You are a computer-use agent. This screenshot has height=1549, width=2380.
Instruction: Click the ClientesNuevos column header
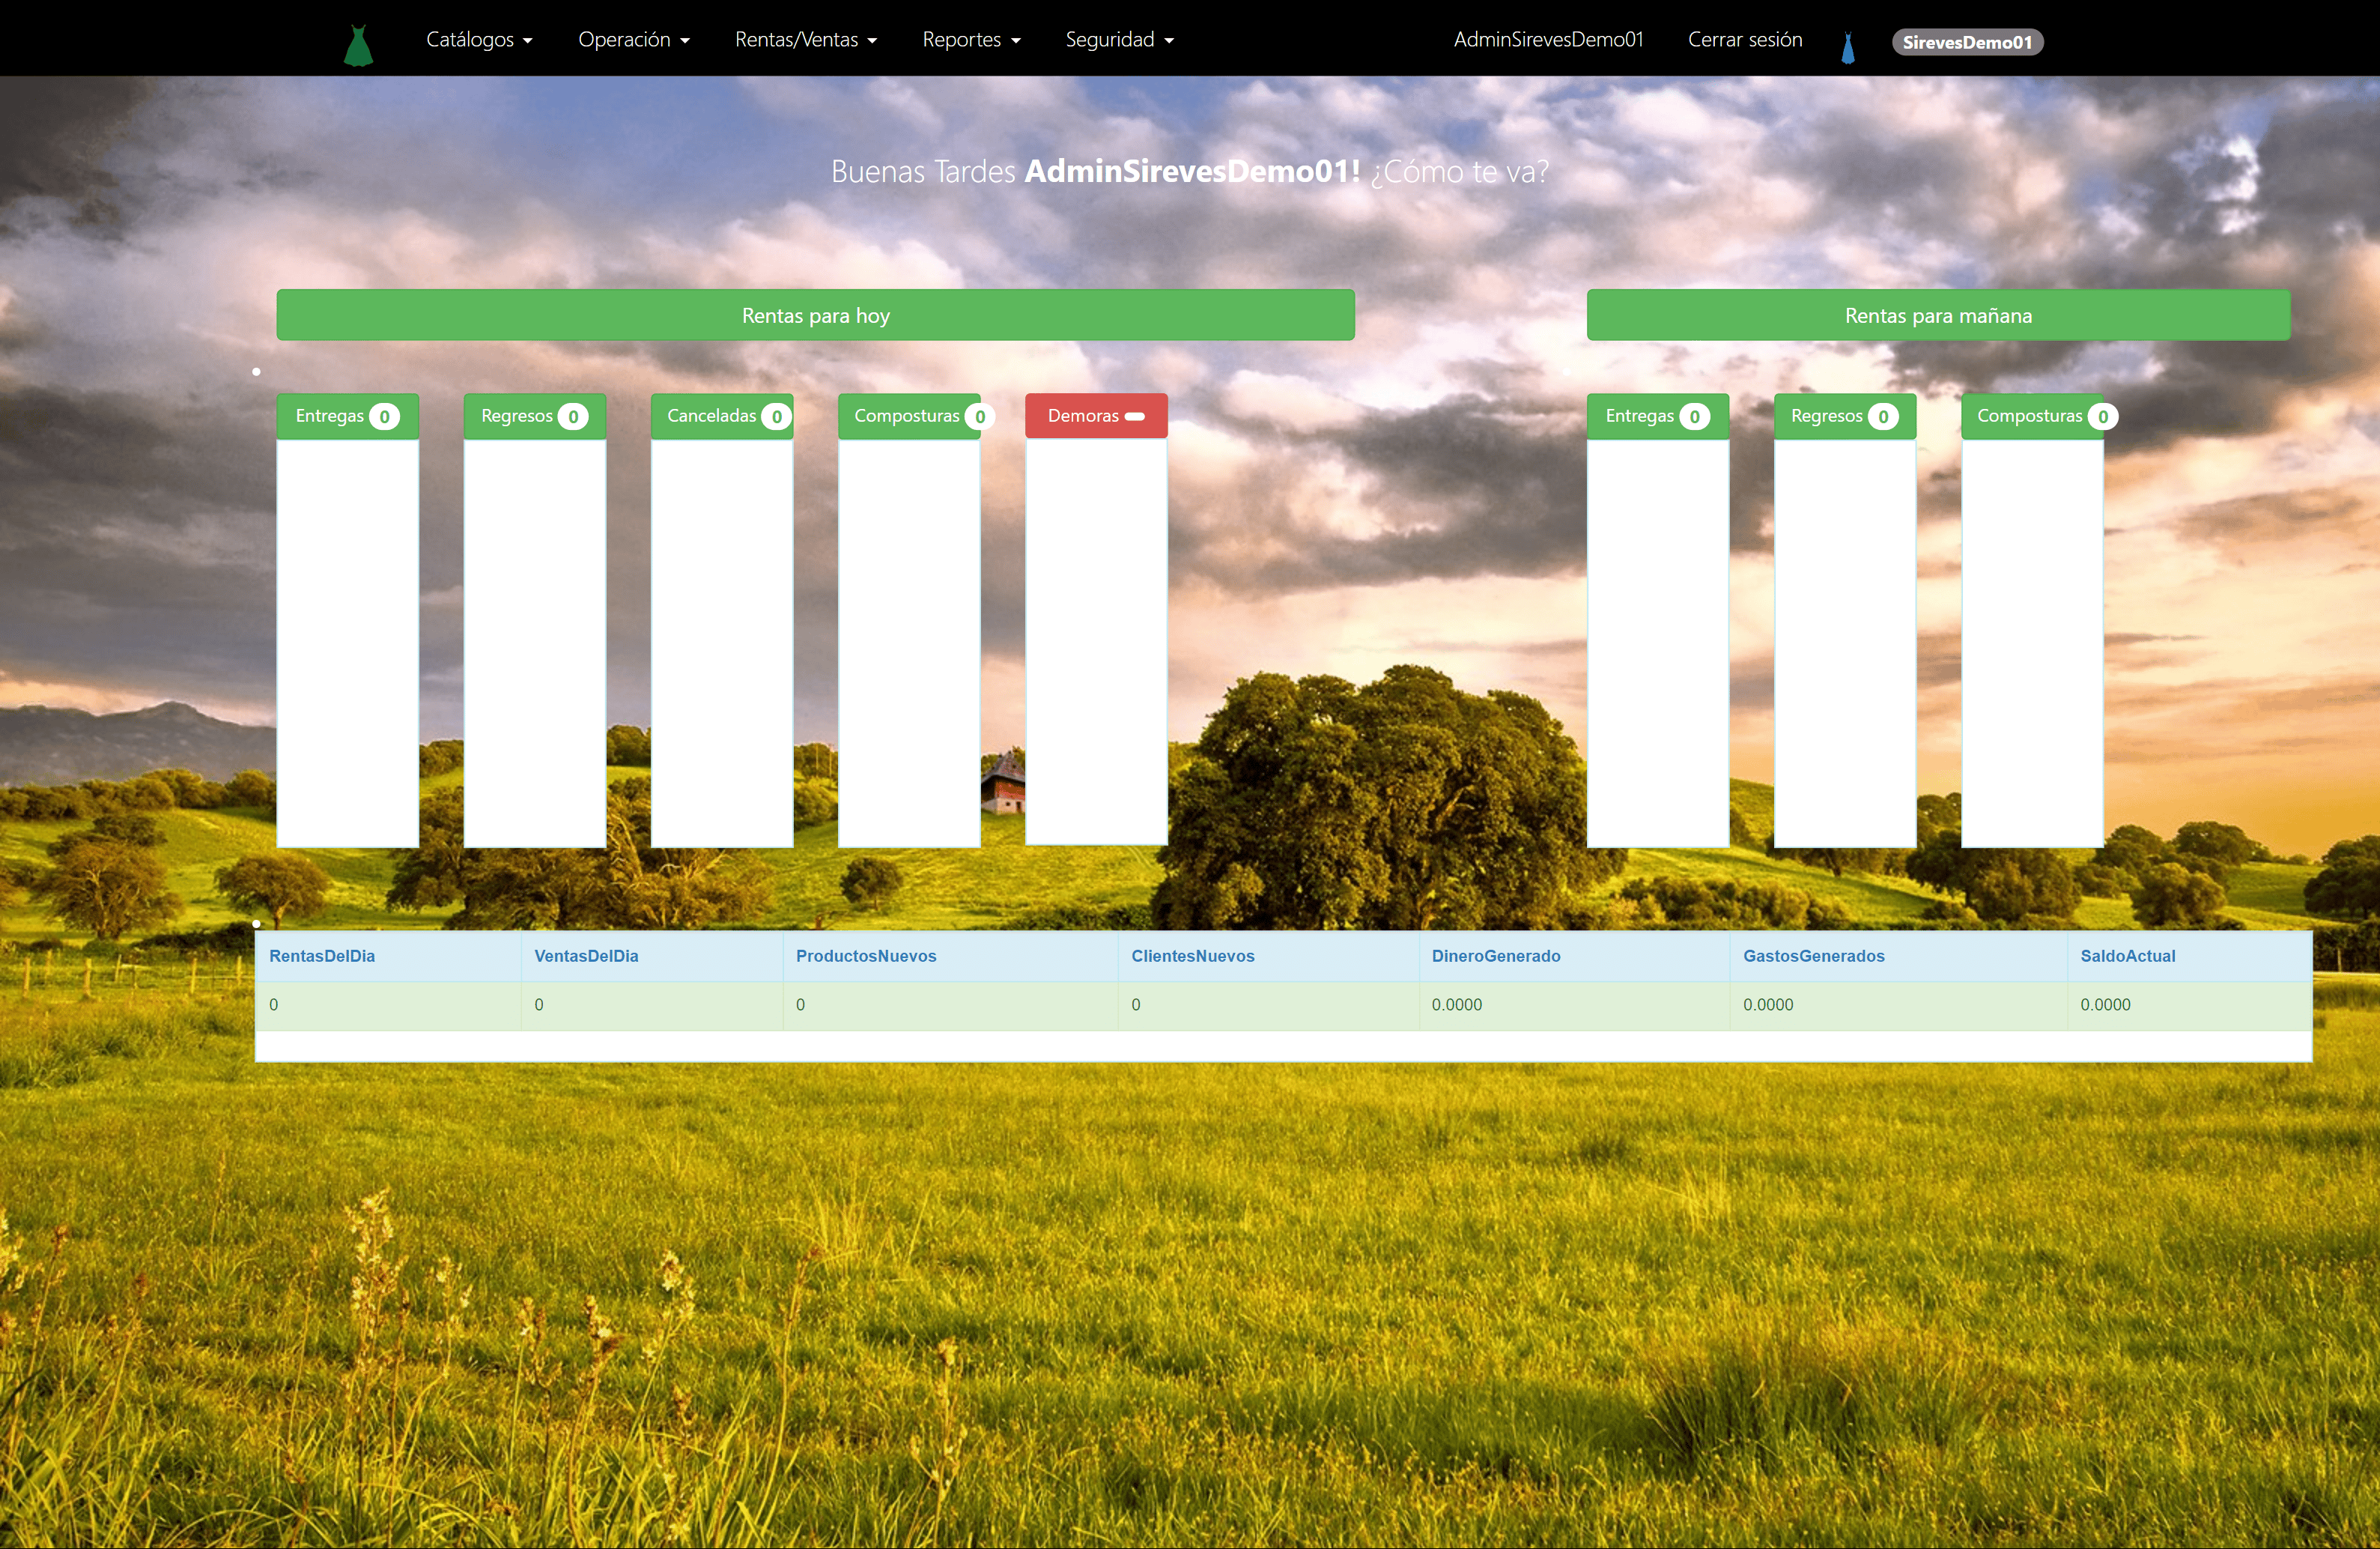1192,956
